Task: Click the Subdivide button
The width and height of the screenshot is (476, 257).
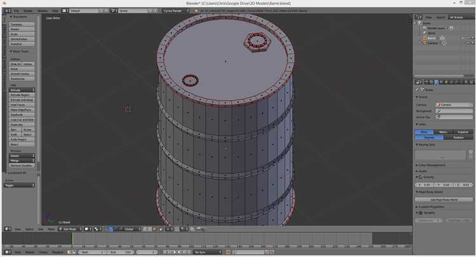Action: pyautogui.click(x=22, y=115)
